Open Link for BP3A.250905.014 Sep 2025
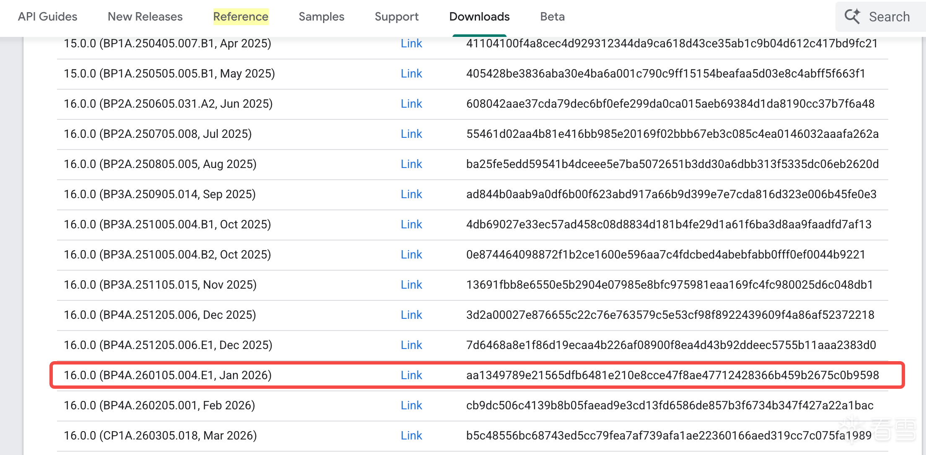 coord(411,194)
